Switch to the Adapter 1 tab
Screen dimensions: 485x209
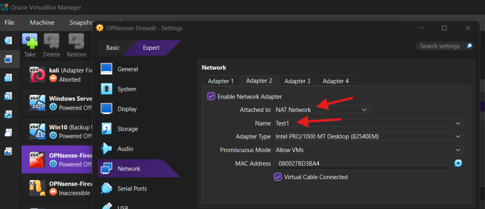[221, 81]
